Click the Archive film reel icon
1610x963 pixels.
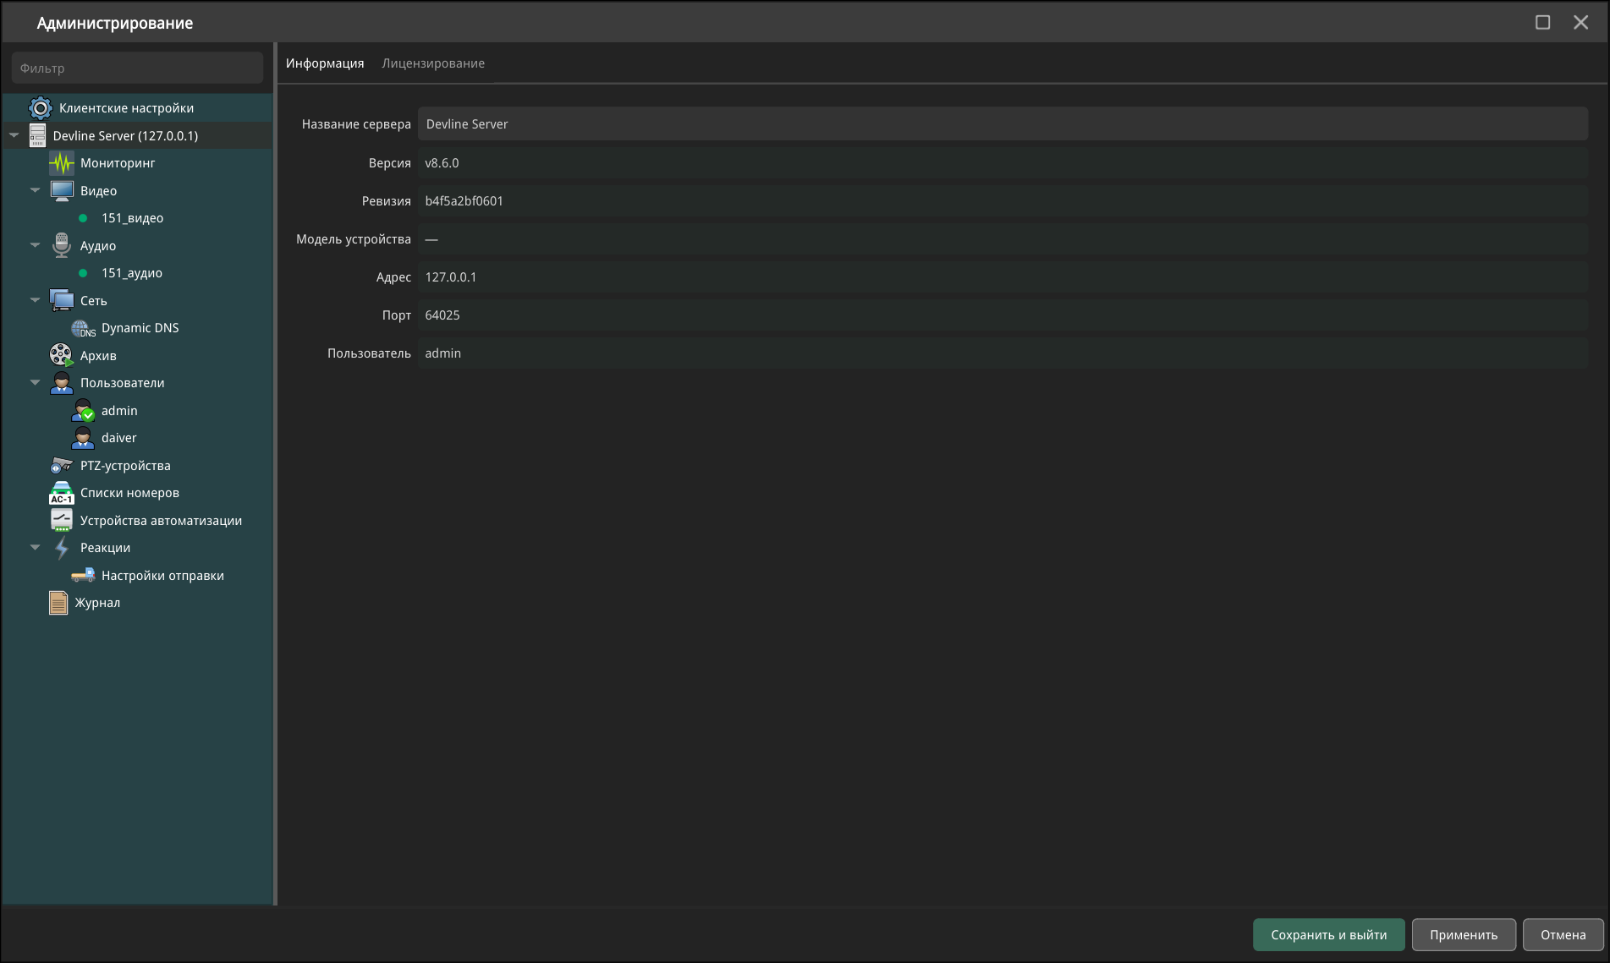tap(62, 355)
